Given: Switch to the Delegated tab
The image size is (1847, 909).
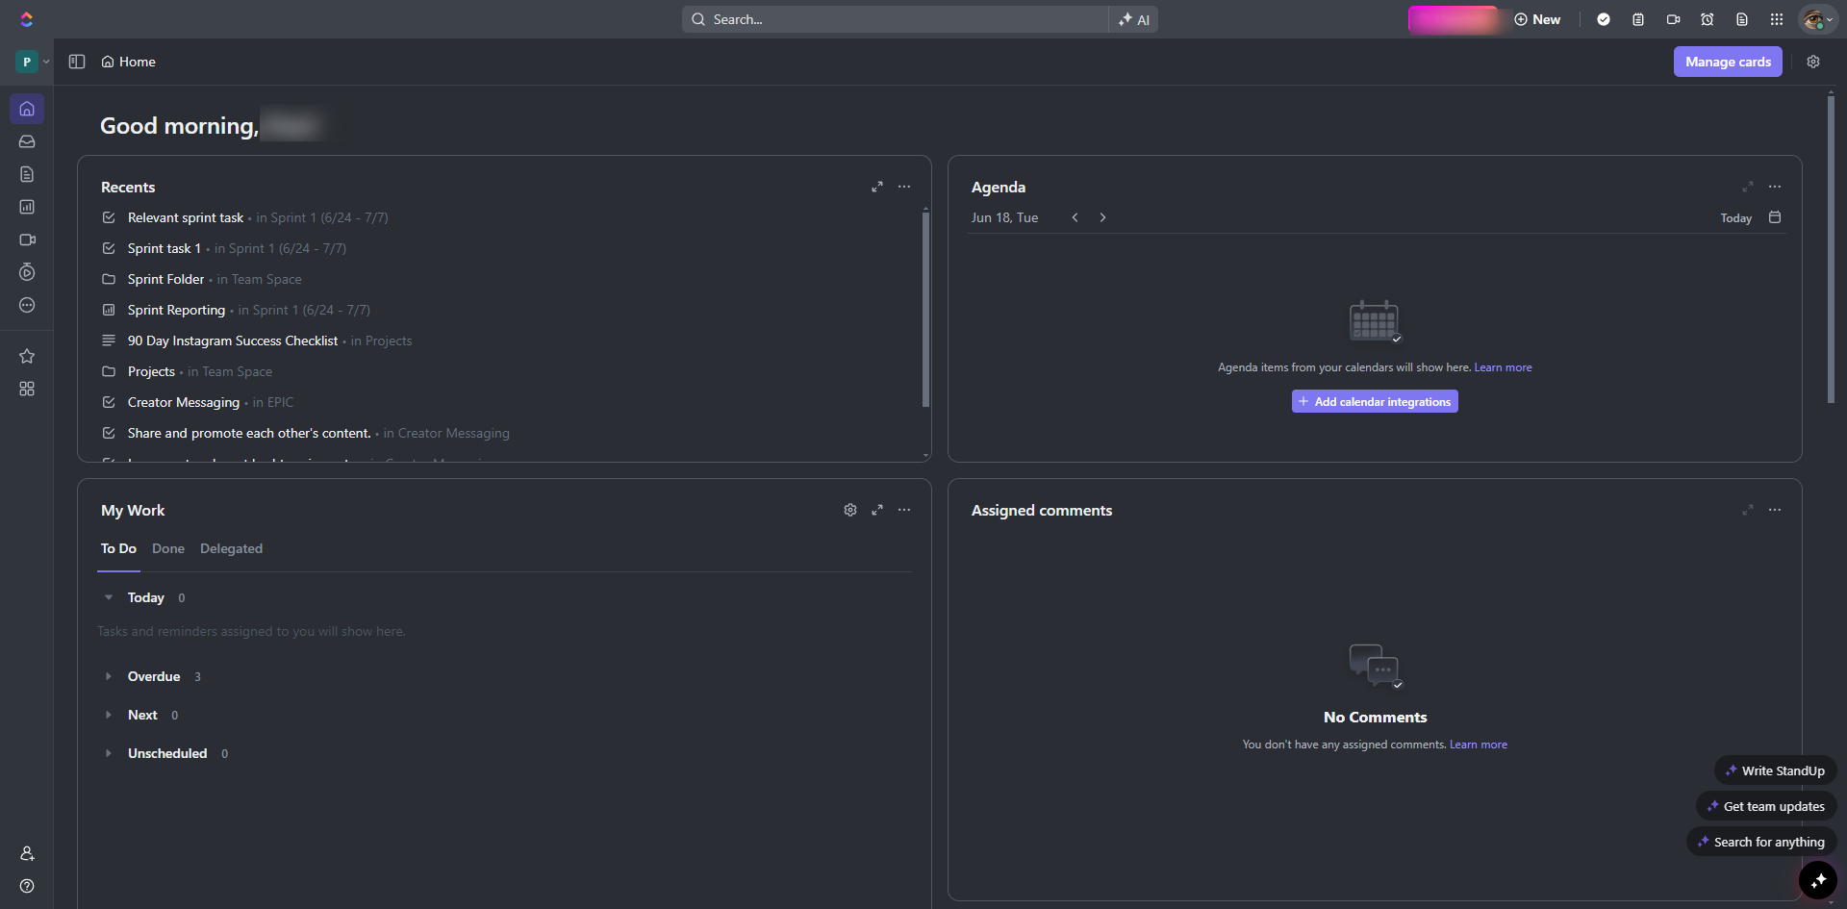Looking at the screenshot, I should (x=231, y=548).
